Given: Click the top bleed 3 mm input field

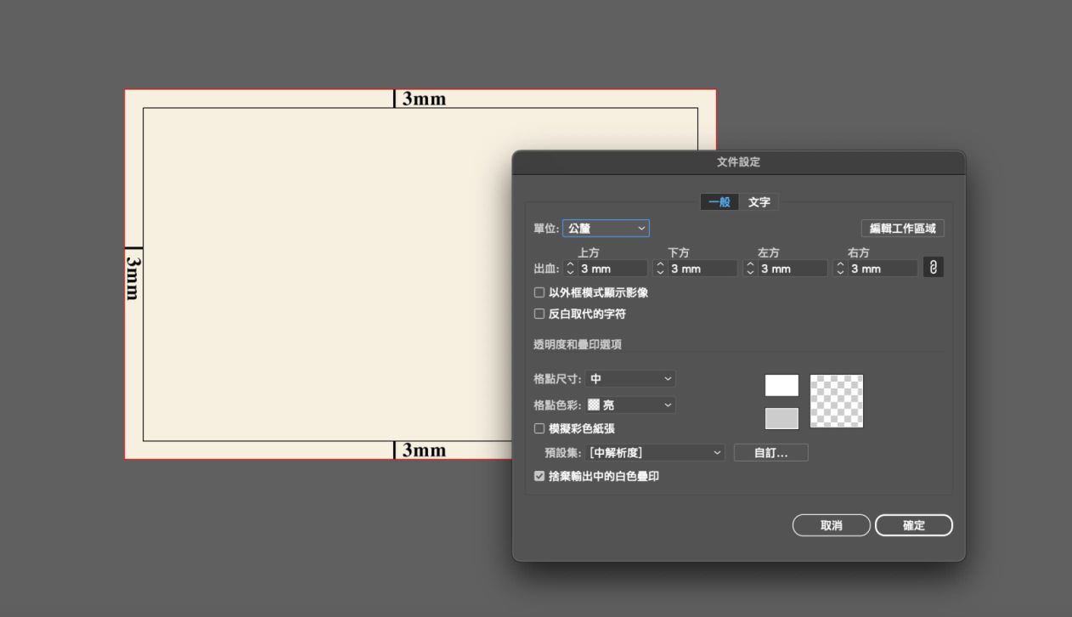Looking at the screenshot, I should [x=612, y=269].
